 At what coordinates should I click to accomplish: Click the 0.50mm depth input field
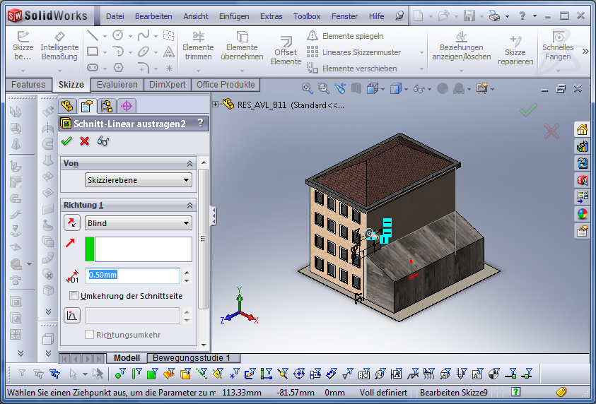click(x=132, y=275)
